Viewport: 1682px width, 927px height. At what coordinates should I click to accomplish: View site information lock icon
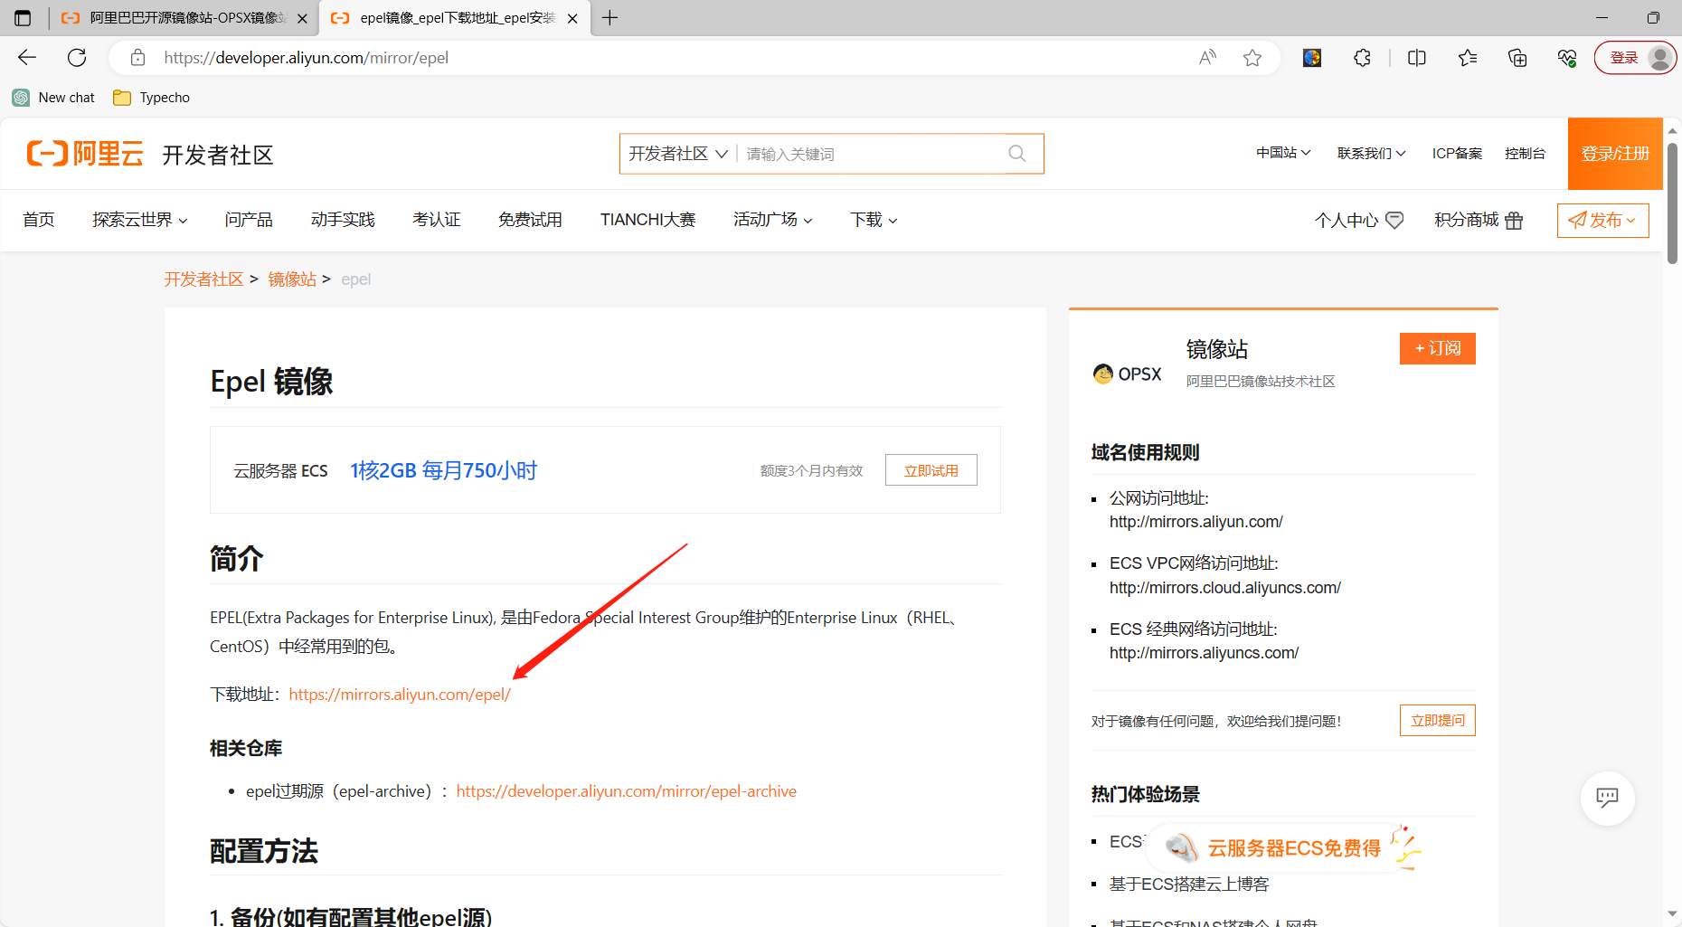coord(137,58)
